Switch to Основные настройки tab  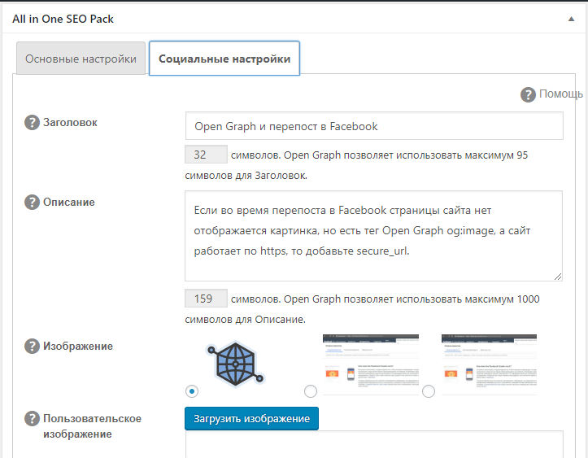[x=81, y=59]
